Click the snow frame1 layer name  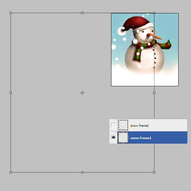[141, 138]
